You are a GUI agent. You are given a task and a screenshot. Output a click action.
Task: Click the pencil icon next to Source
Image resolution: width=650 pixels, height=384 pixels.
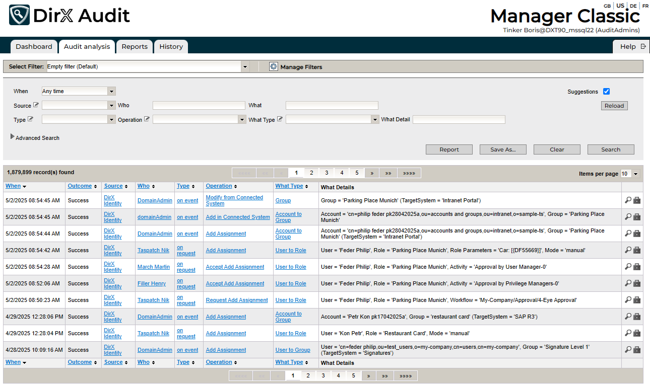click(36, 105)
